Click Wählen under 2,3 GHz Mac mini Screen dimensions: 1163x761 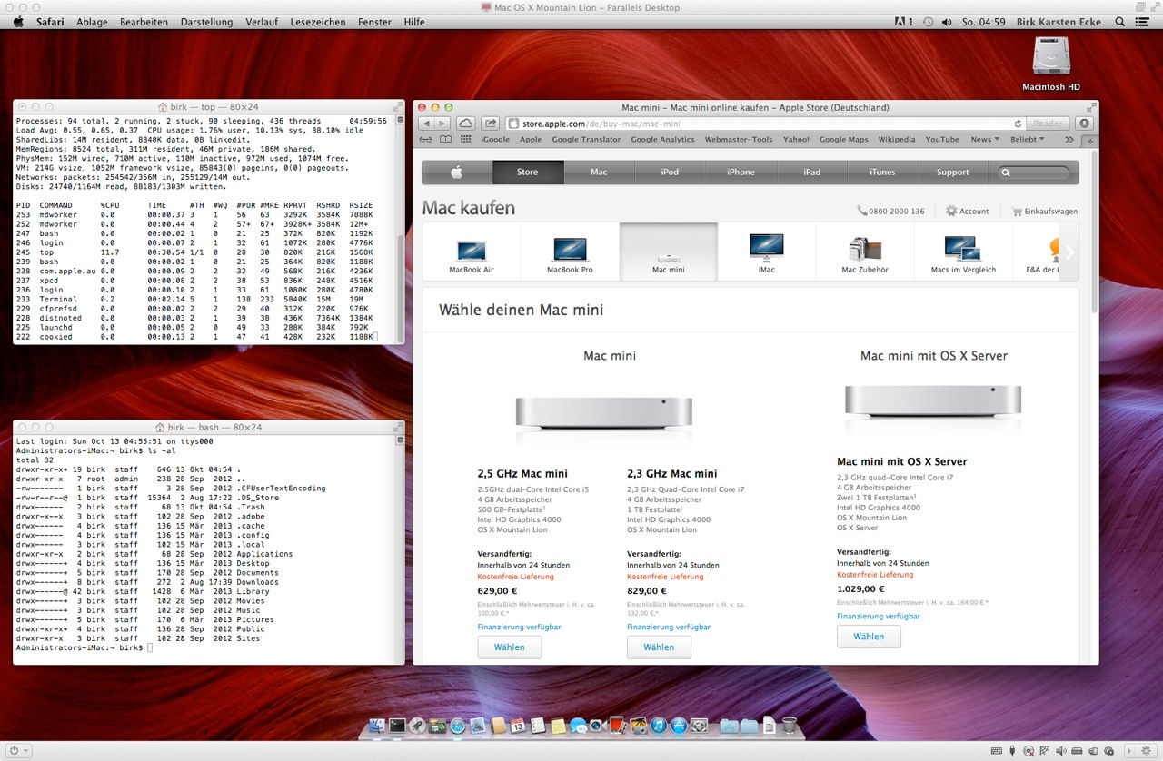[659, 647]
